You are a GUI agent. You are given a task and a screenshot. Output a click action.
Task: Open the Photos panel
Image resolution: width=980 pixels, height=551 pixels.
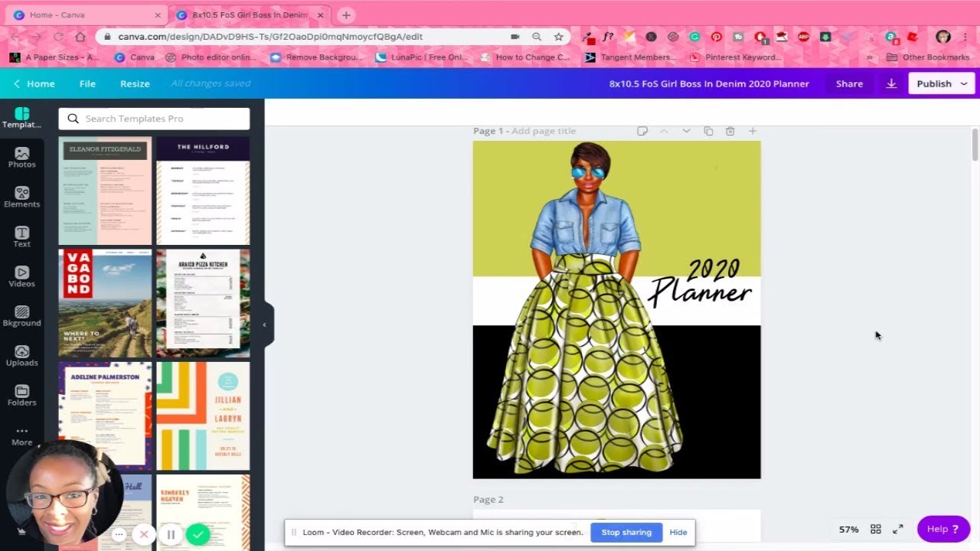(x=21, y=158)
